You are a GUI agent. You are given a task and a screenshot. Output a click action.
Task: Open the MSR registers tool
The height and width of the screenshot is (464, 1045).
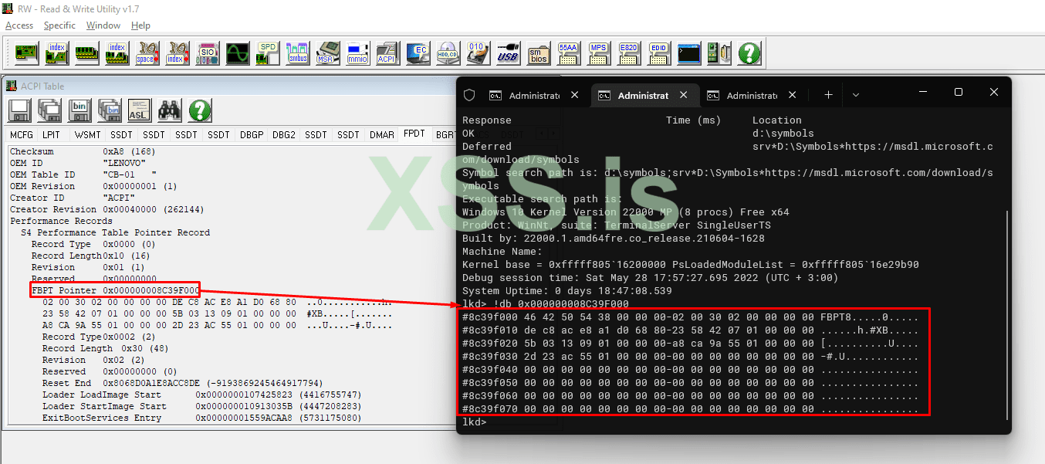tap(327, 53)
